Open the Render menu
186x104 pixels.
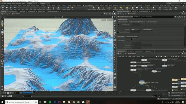point(9,3)
